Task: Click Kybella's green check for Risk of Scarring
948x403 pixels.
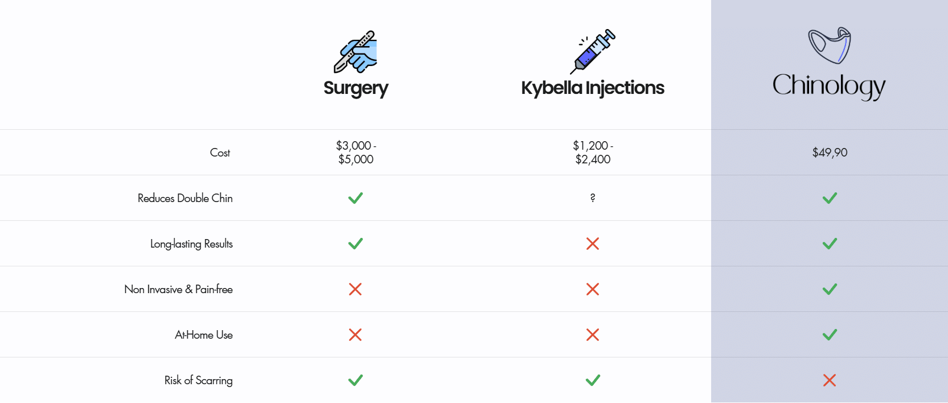Action: tap(593, 380)
